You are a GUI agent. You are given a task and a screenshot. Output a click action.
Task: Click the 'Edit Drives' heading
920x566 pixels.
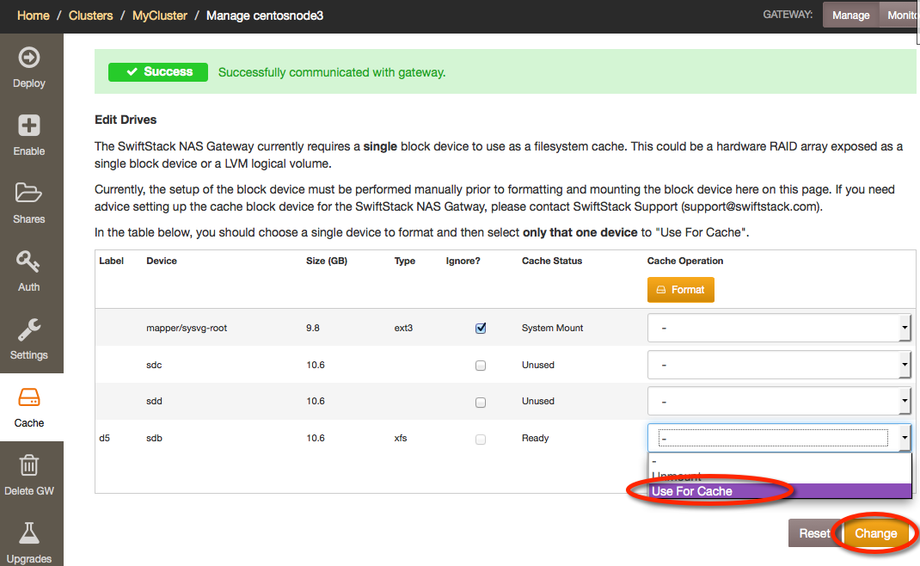(126, 120)
